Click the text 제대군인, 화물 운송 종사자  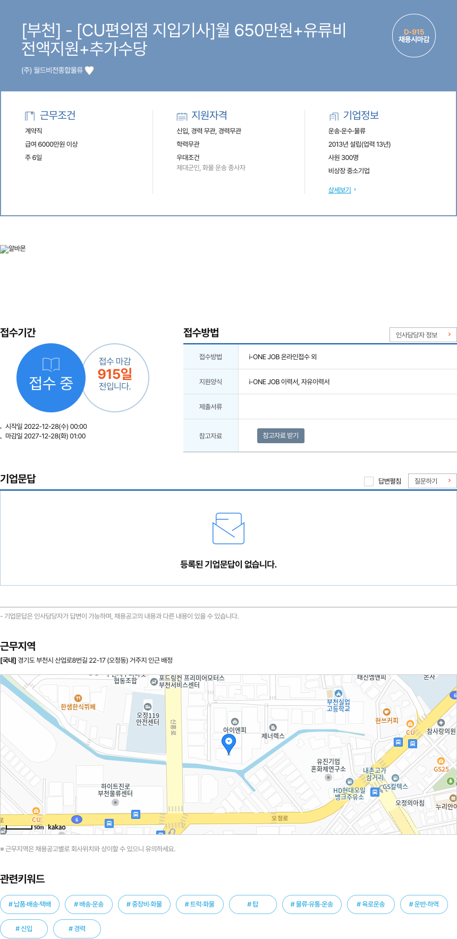pos(211,167)
